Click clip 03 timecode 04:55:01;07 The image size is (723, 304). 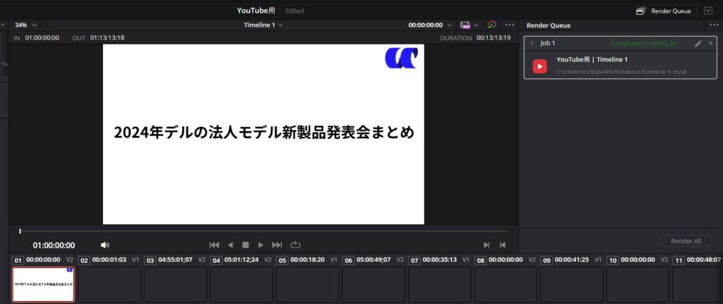point(175,260)
